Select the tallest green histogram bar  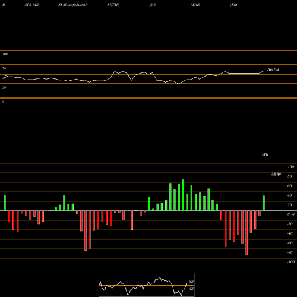tap(183, 195)
